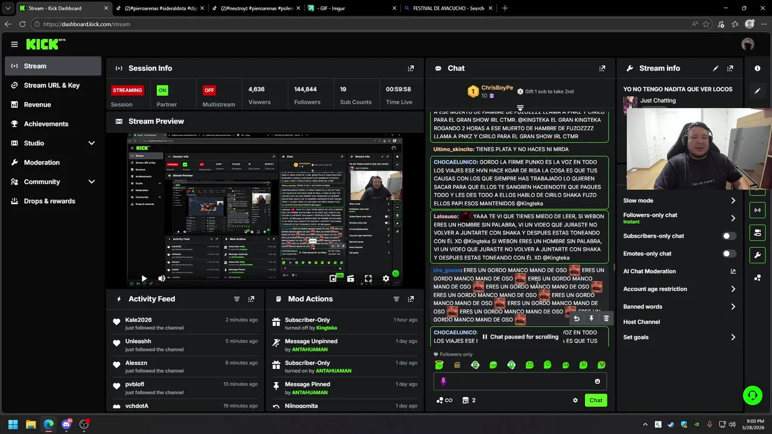This screenshot has height=434, width=772.
Task: Open Banned words settings
Action: click(x=679, y=307)
